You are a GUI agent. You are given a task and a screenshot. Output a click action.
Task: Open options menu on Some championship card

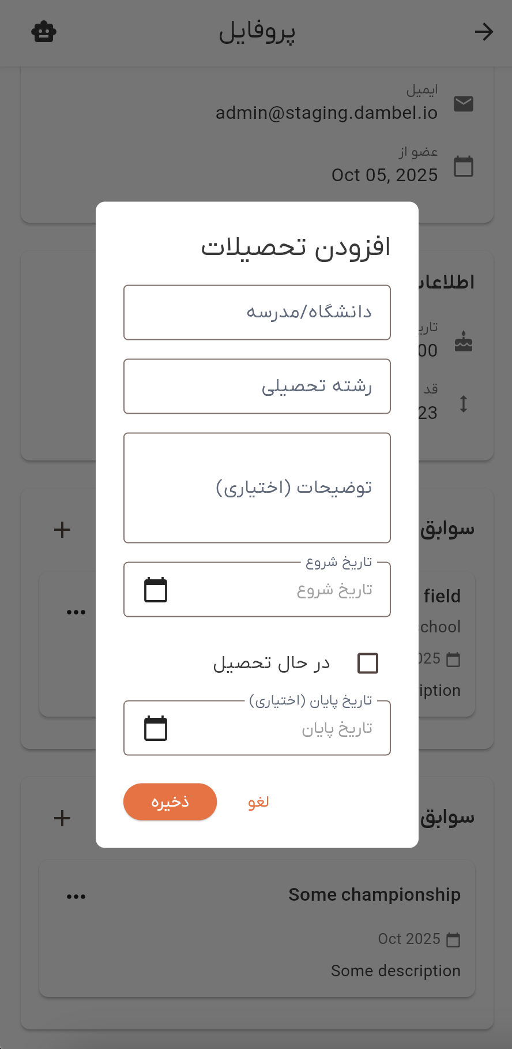point(76,895)
